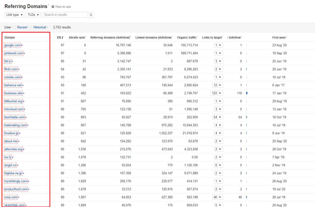Expand the caret next to mystrikingly.com

(x=28, y=182)
